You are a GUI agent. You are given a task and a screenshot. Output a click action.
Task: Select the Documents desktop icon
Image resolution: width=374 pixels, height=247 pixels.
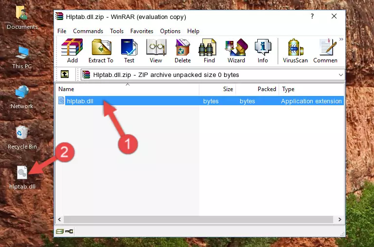coord(22,18)
